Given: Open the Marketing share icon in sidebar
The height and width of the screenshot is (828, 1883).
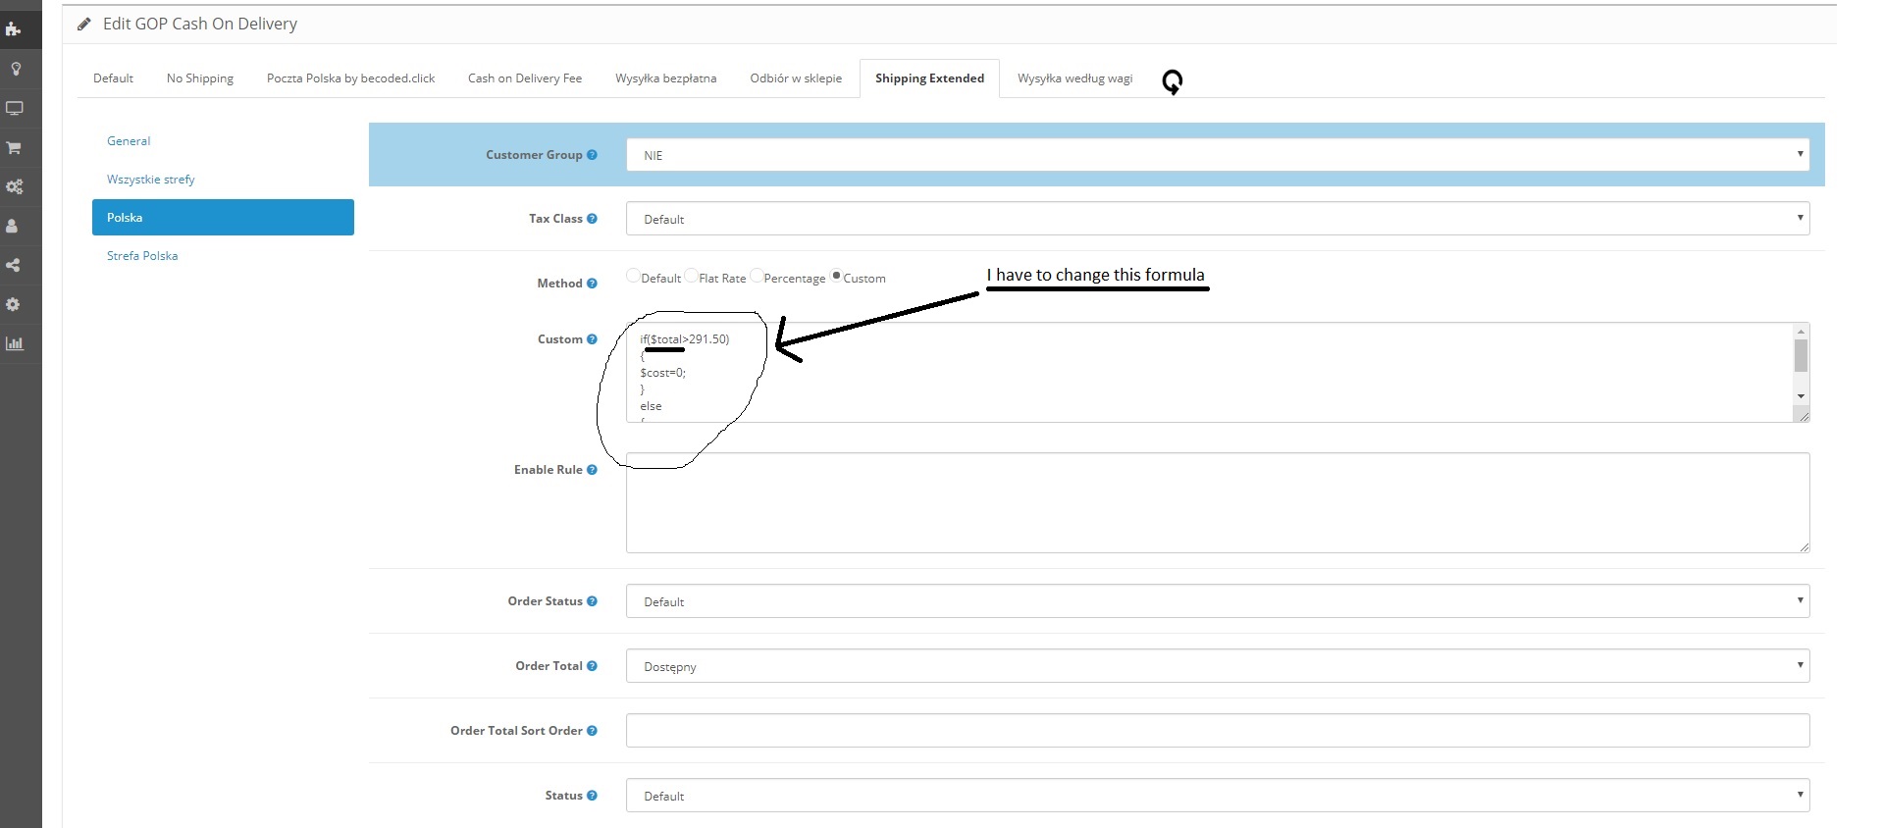Looking at the screenshot, I should pos(14,265).
